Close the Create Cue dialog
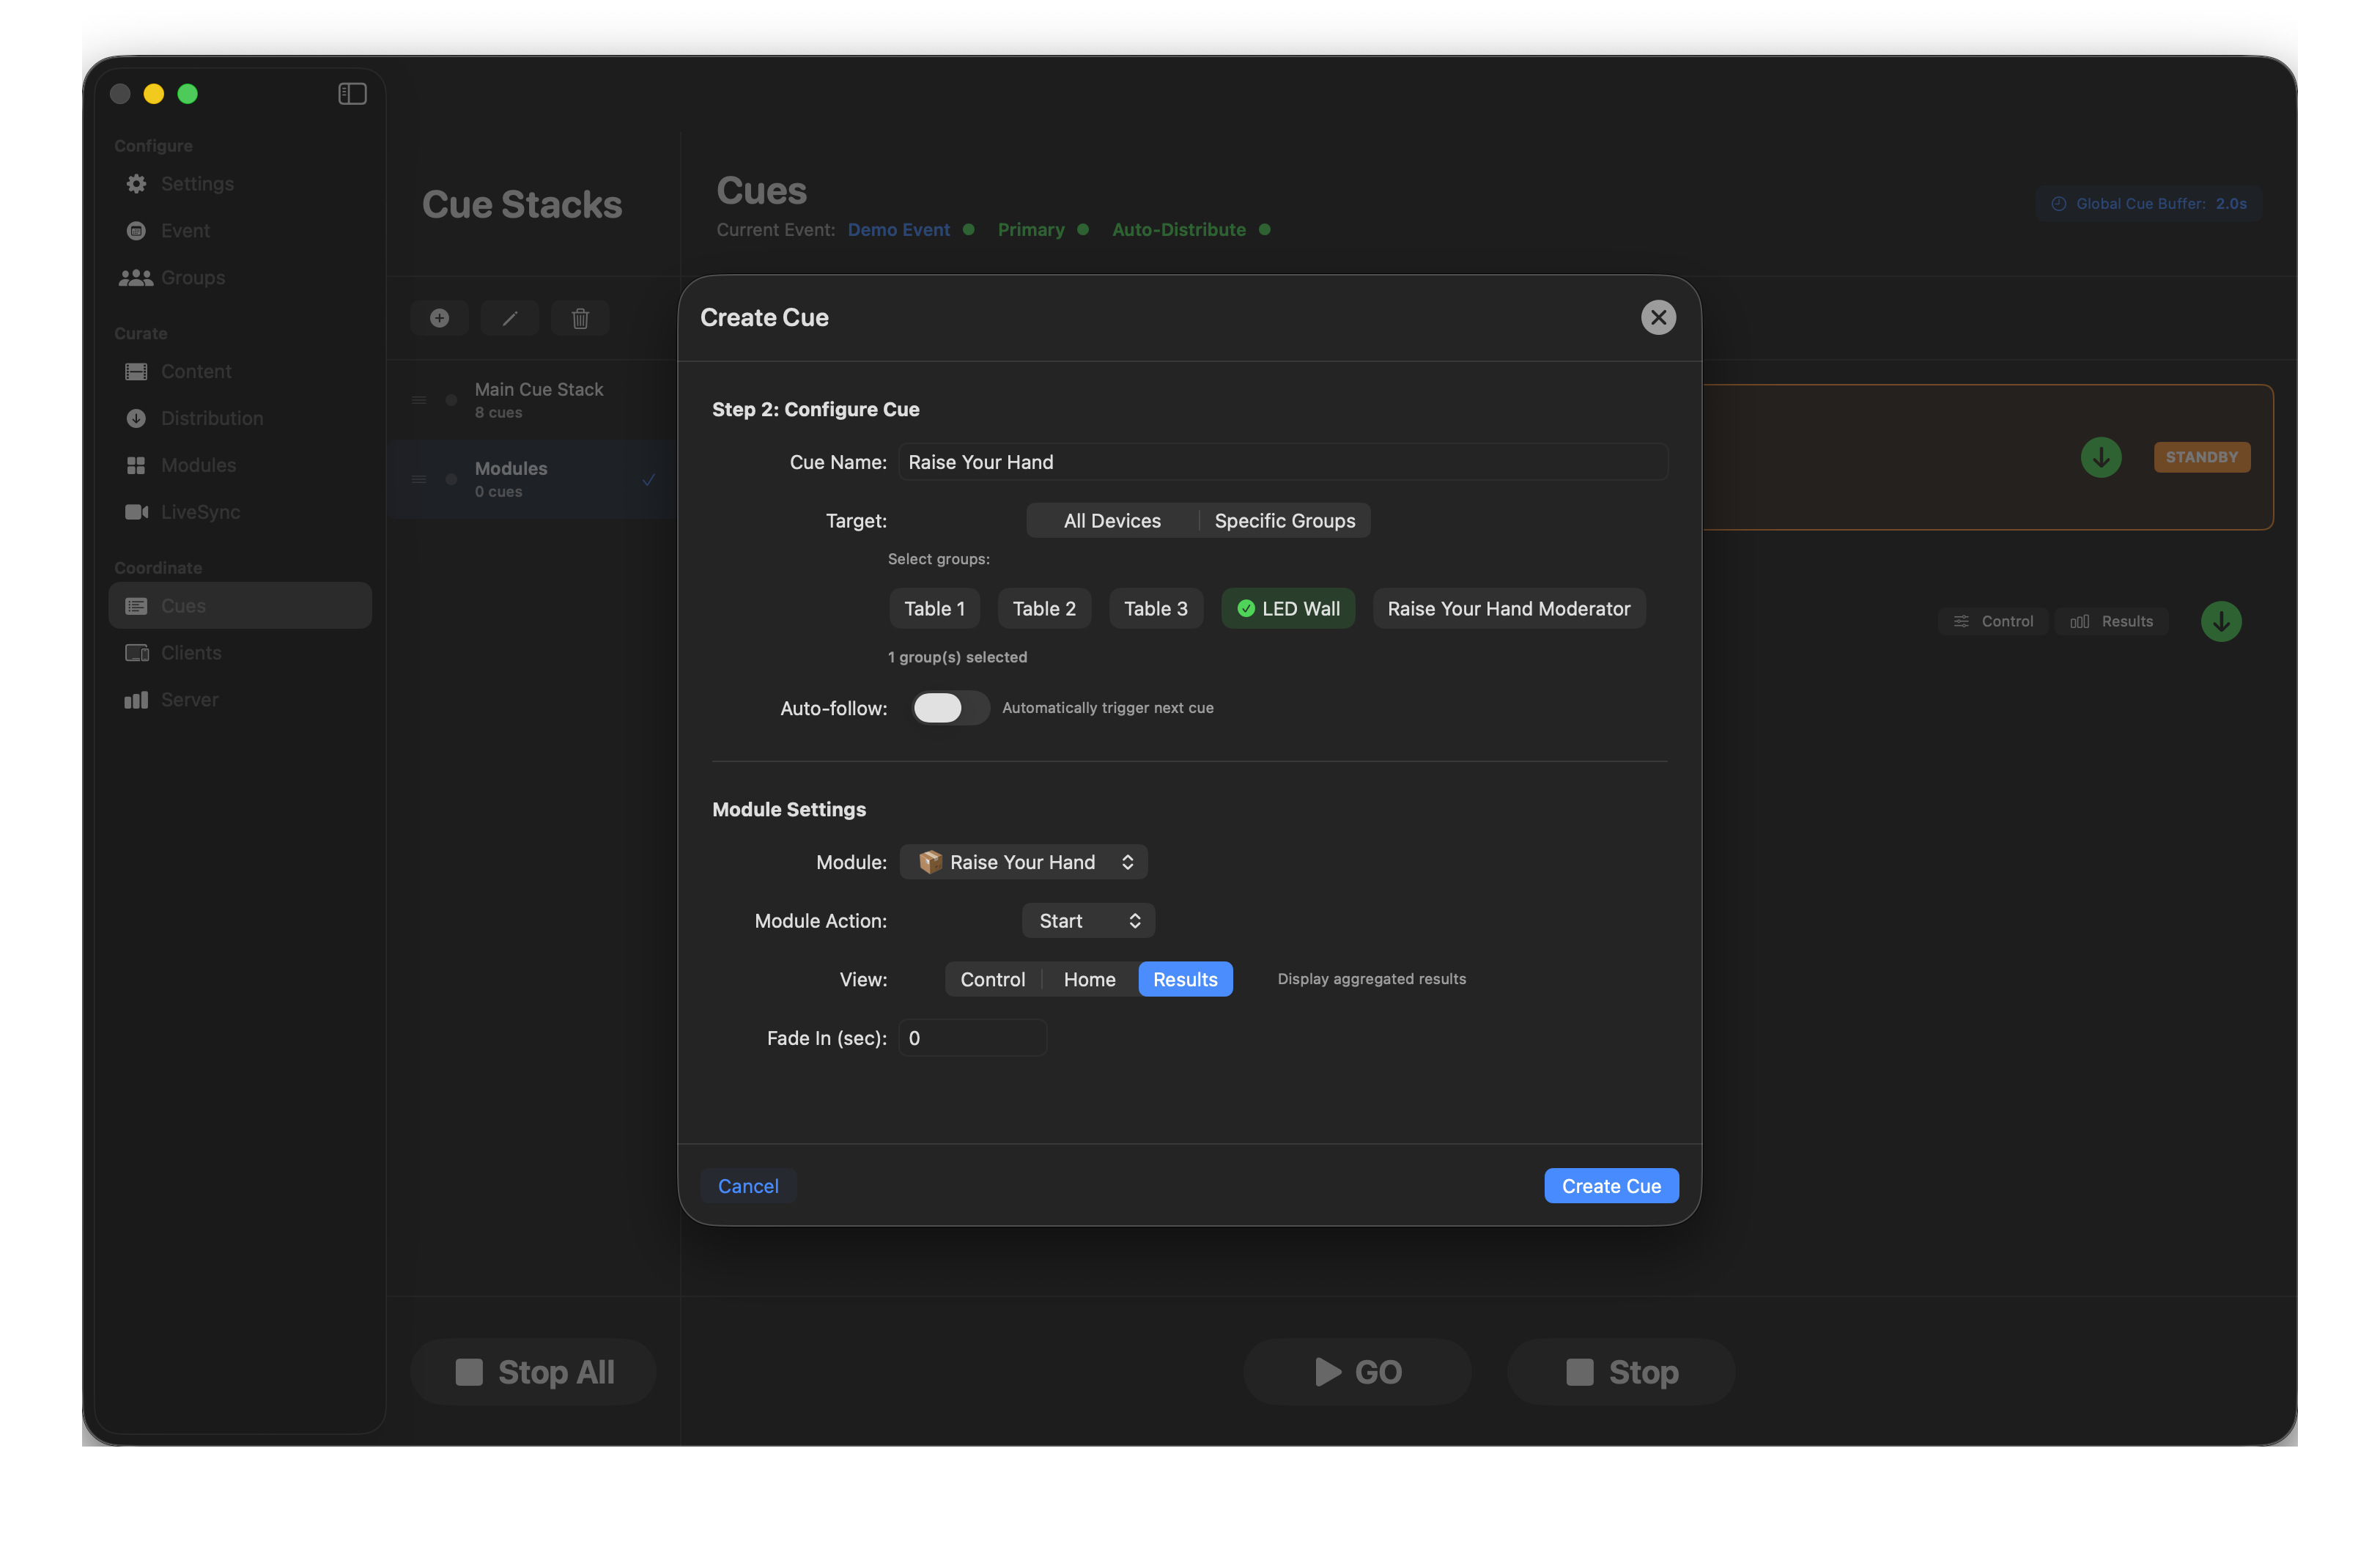Image resolution: width=2380 pixels, height=1555 pixels. point(1658,318)
